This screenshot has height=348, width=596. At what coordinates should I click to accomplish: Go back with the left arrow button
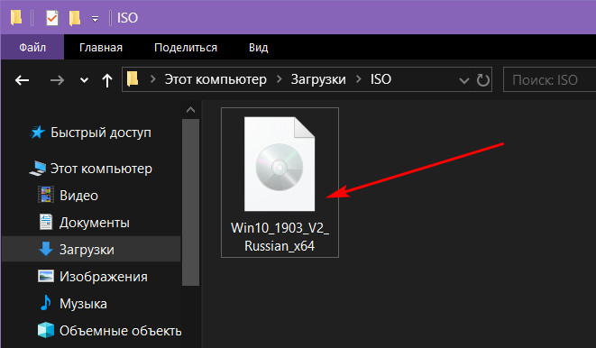(x=22, y=80)
